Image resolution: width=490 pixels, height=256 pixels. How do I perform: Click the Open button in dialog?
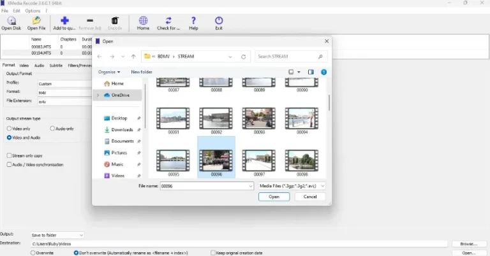[274, 197]
